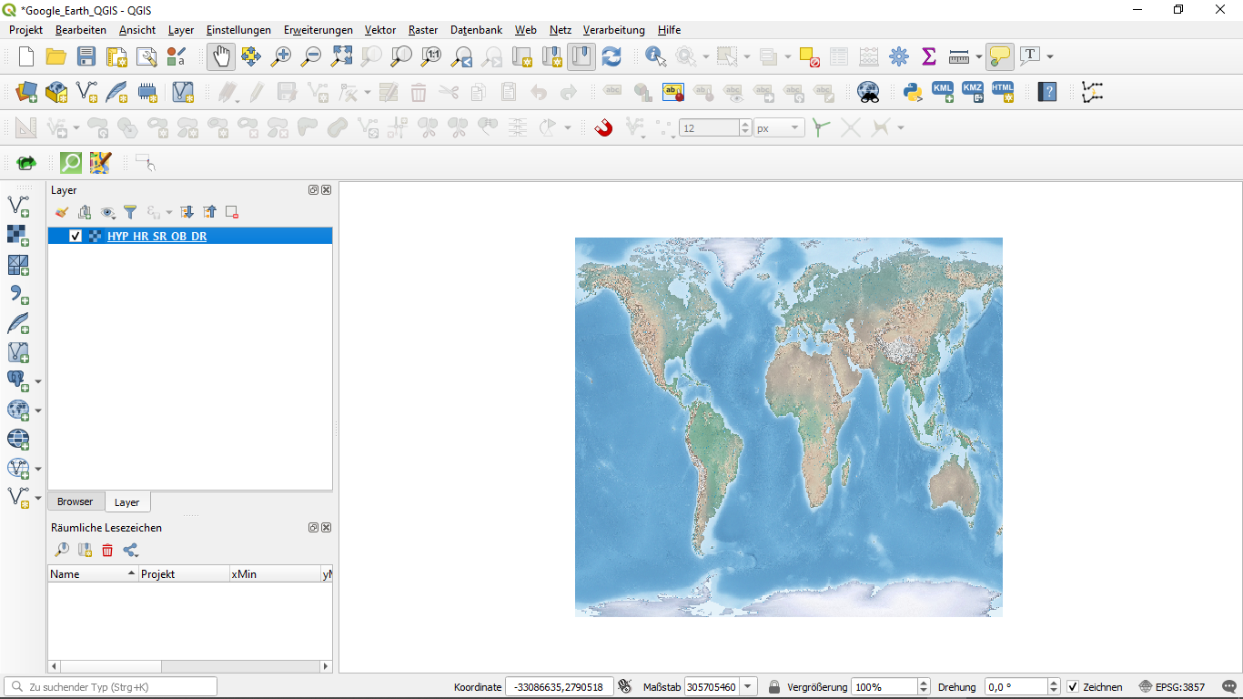Open the Python console

coord(913,92)
